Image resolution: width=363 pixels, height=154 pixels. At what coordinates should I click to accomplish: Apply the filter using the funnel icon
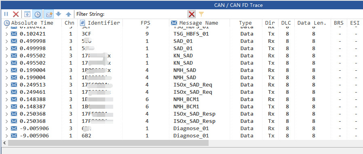point(201,15)
